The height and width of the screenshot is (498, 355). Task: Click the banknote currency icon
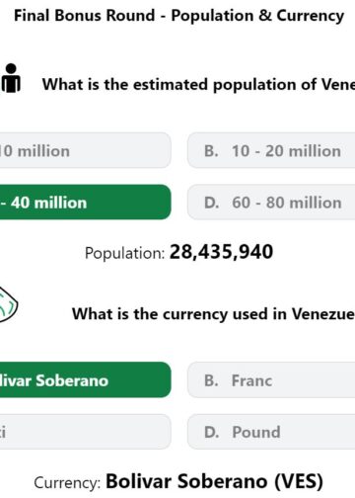pos(9,305)
